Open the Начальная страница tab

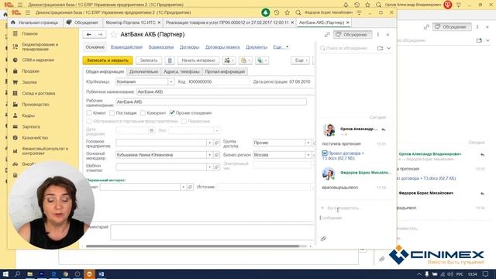(x=34, y=22)
